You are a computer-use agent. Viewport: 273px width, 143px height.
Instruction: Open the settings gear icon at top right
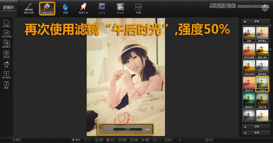click(265, 8)
